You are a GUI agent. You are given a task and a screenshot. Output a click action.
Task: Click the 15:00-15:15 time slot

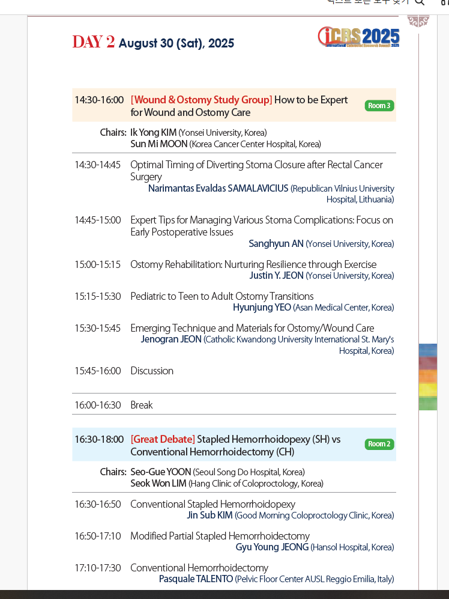click(98, 264)
